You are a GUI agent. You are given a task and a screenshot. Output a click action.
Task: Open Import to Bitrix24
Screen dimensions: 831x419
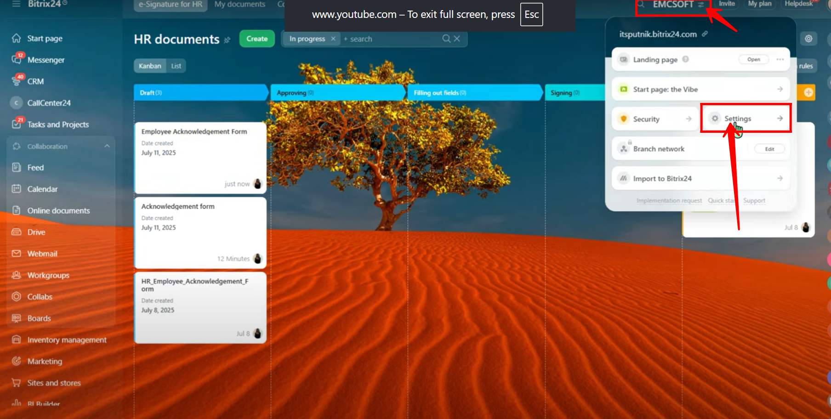(x=700, y=178)
